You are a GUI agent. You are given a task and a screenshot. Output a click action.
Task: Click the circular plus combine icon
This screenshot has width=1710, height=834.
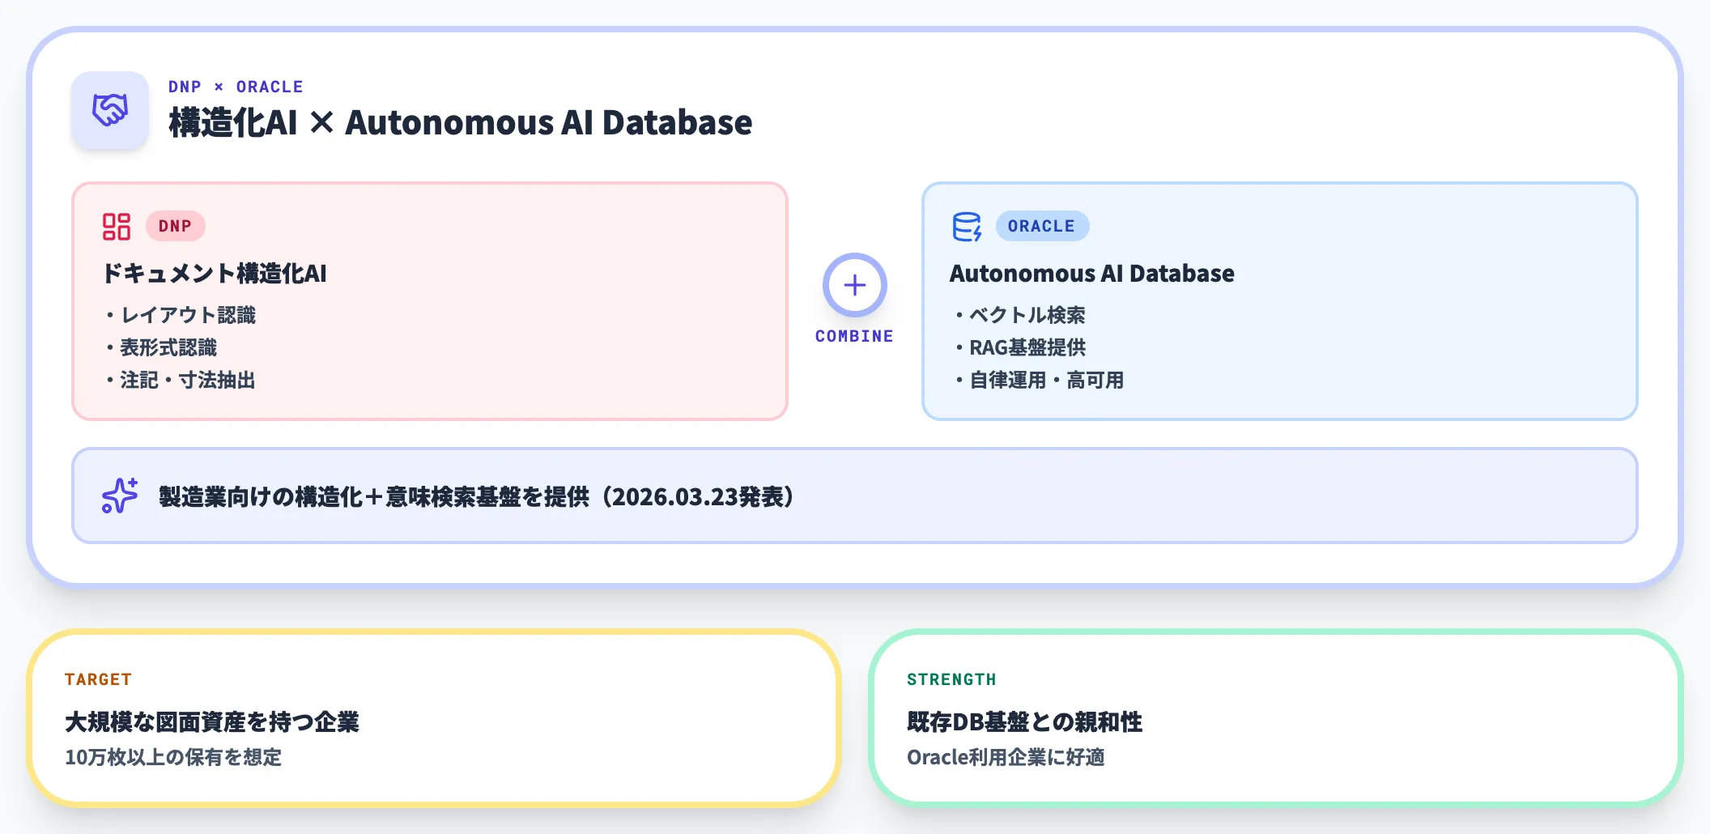854,285
